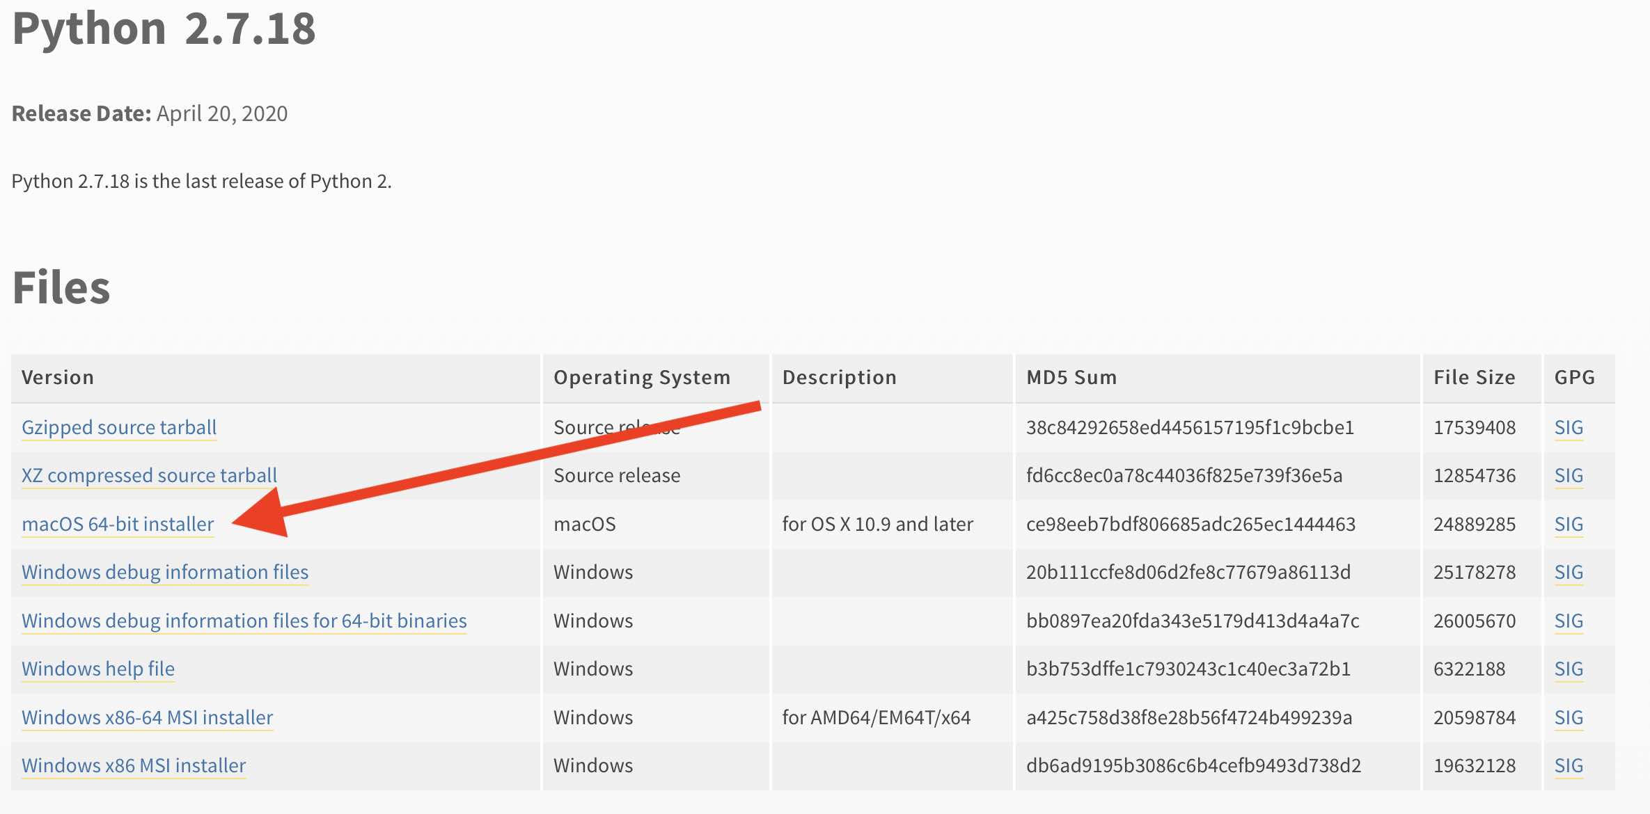Open the SIG for Windows debug information files
Viewport: 1650px width, 814px height.
pyautogui.click(x=1567, y=572)
